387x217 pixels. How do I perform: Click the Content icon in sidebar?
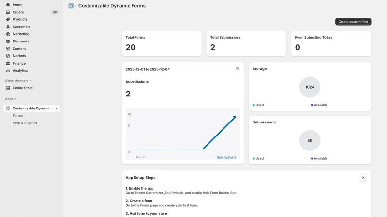[x=8, y=49]
